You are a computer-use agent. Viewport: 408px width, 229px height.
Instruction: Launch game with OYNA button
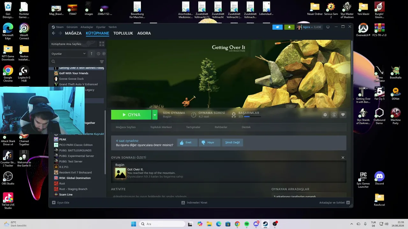click(131, 115)
